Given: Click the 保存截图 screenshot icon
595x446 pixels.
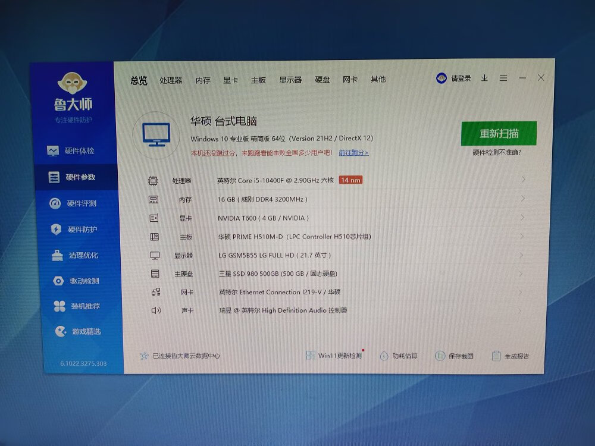Looking at the screenshot, I should point(440,356).
